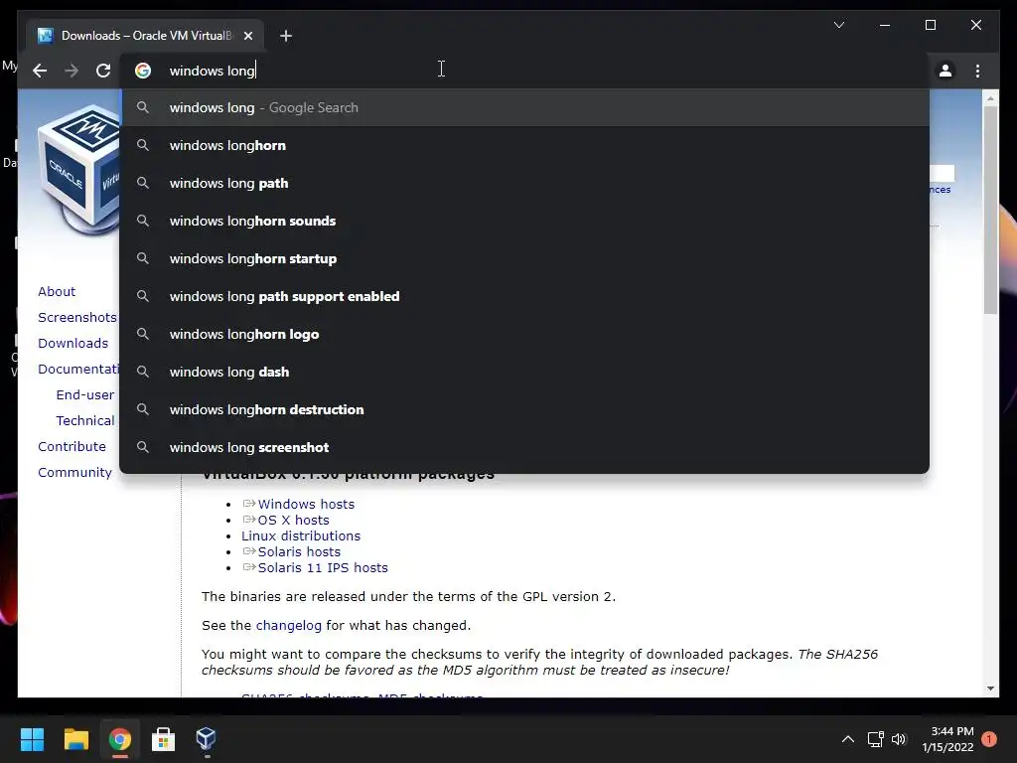The width and height of the screenshot is (1017, 763).
Task: Choose 'windows long path support enabled' suggestion
Action: click(x=524, y=296)
